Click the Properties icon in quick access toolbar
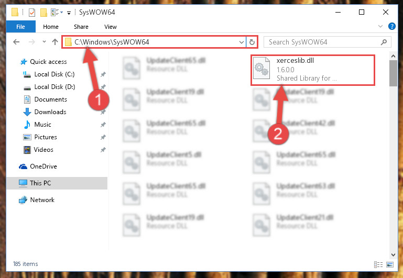This screenshot has height=278, width=403. coord(32,13)
